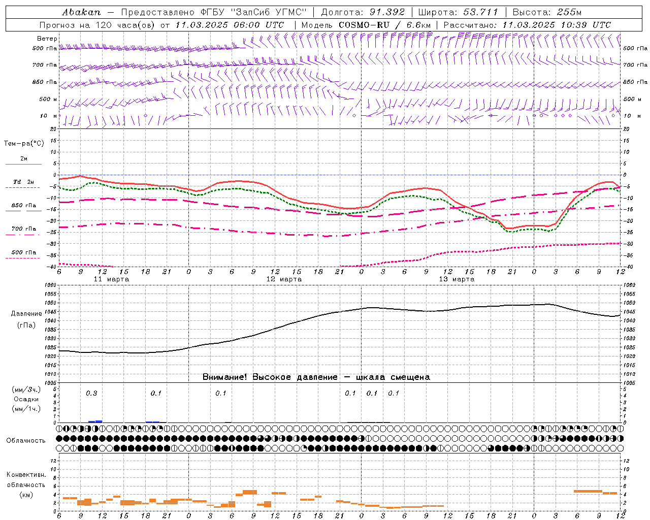Click the '1005' tick on the left pressure axis
This screenshot has width=650, height=520.
(x=52, y=383)
